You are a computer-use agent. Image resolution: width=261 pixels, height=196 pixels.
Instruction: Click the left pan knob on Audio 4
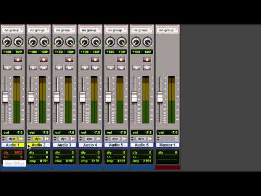(84, 42)
